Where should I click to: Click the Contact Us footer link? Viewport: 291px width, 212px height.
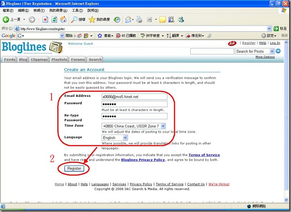coord(196,184)
